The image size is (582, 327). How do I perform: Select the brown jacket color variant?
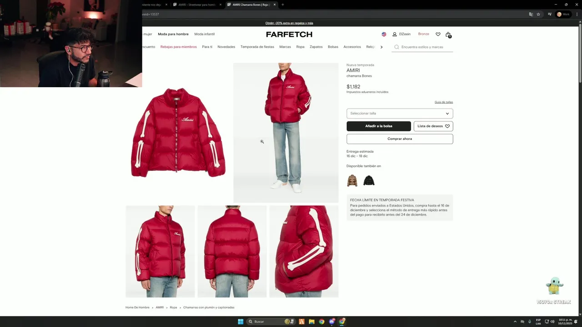coord(352,180)
